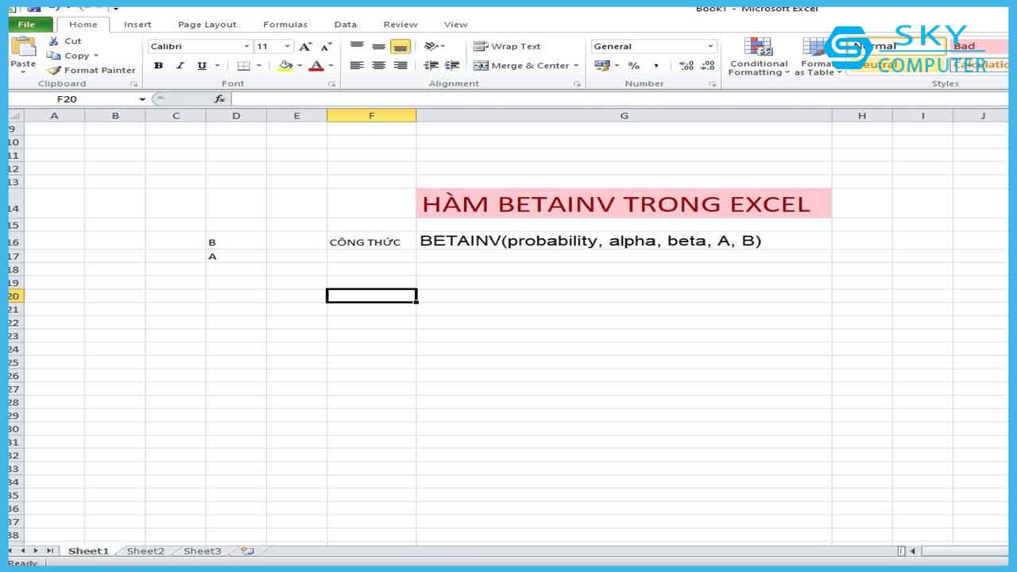
Task: Apply percent style
Action: point(634,66)
